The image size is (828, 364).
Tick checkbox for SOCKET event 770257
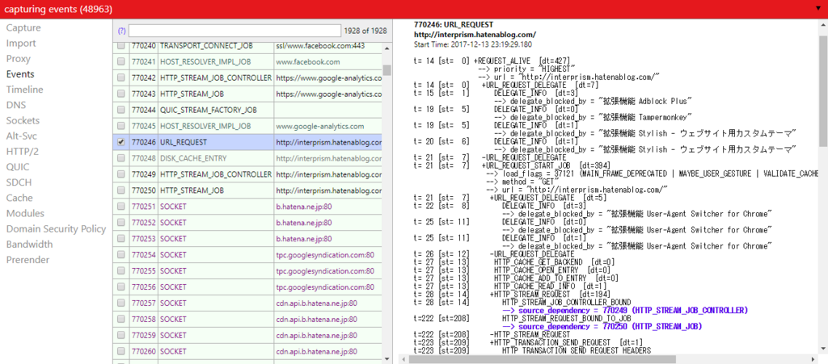121,302
